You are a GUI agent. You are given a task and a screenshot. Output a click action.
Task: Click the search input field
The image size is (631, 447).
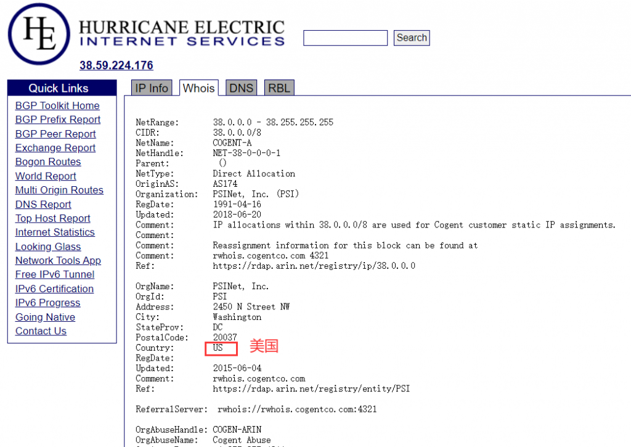coord(345,38)
